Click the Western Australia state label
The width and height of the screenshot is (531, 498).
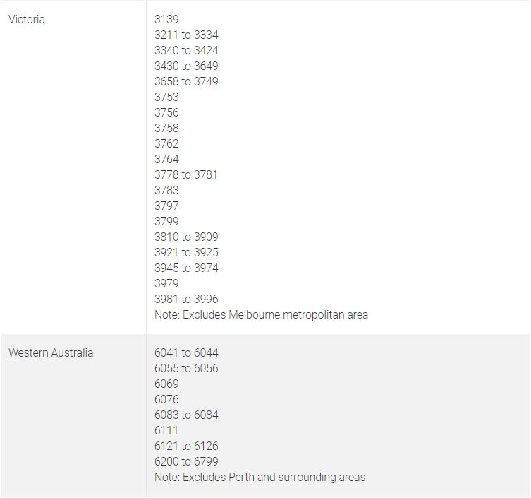coord(51,352)
